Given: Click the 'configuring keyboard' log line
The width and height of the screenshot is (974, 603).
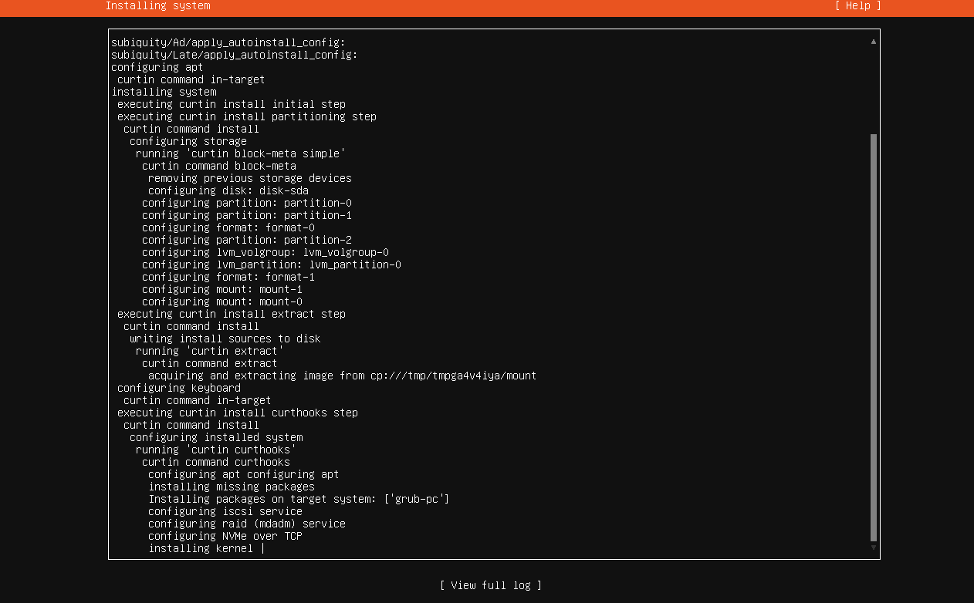Looking at the screenshot, I should click(x=179, y=388).
